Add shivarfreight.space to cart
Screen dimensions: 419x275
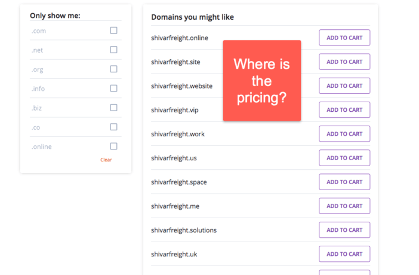point(344,182)
